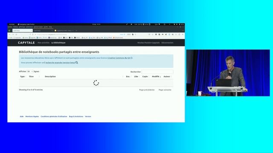This screenshot has height=153, width=273.
Task: Sort table by Titre column
Action: tap(34, 76)
